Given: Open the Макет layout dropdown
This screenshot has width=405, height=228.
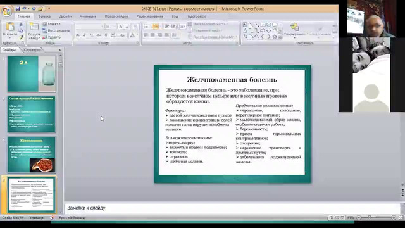Looking at the screenshot, I should click(52, 24).
